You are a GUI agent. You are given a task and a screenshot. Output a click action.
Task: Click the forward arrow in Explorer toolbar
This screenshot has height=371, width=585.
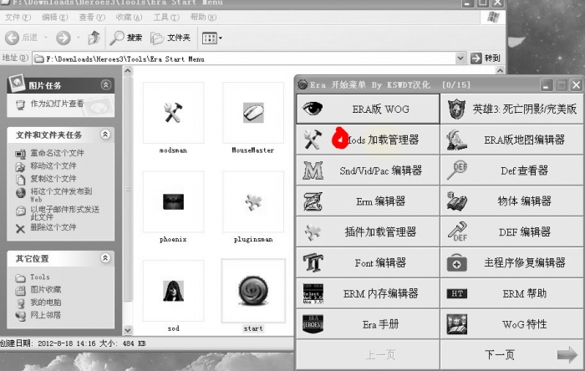[x=63, y=38]
